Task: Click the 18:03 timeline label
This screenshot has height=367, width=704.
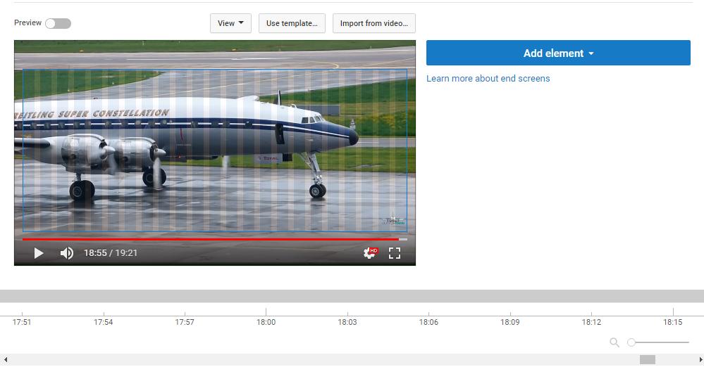Action: click(x=347, y=322)
